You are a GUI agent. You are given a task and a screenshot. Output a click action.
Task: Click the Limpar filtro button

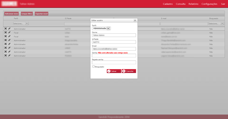tap(27, 14)
